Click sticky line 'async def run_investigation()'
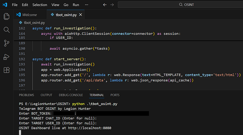Viewport: 243px width, 135px height. coord(65,28)
